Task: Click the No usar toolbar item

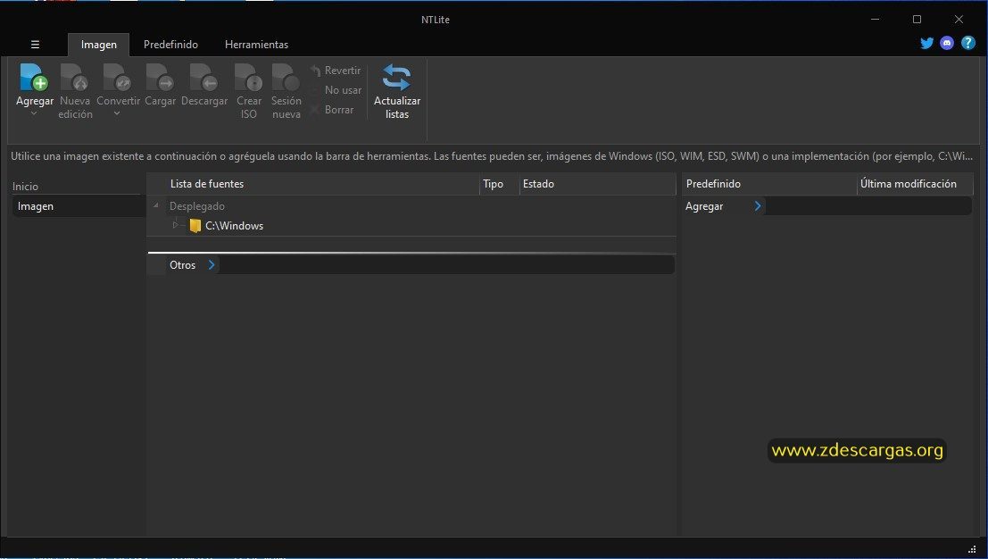Action: click(x=336, y=90)
